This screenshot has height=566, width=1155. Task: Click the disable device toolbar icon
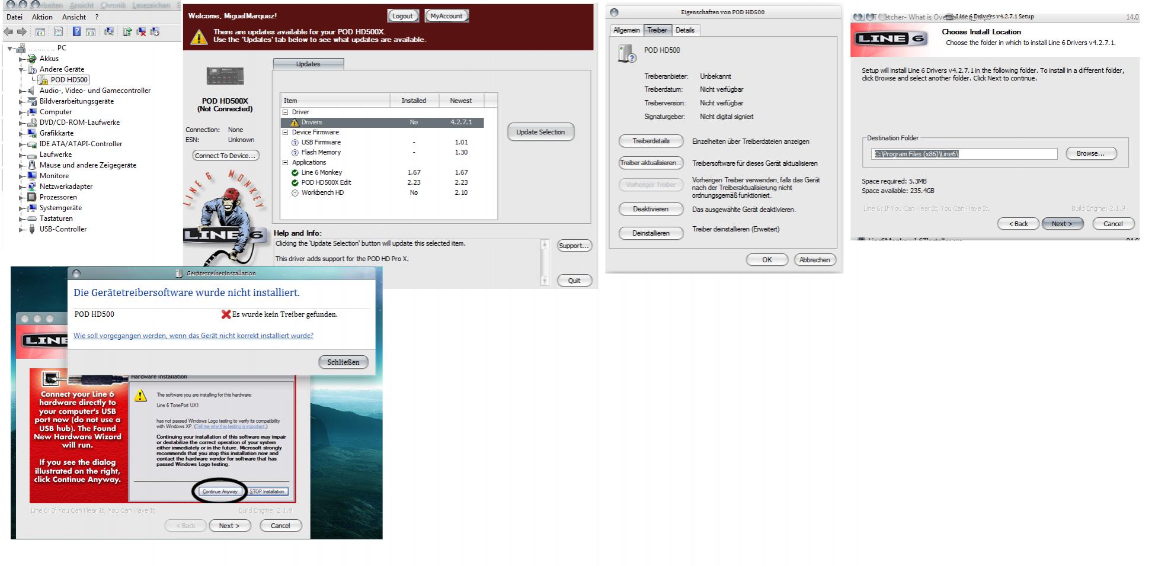tap(155, 32)
